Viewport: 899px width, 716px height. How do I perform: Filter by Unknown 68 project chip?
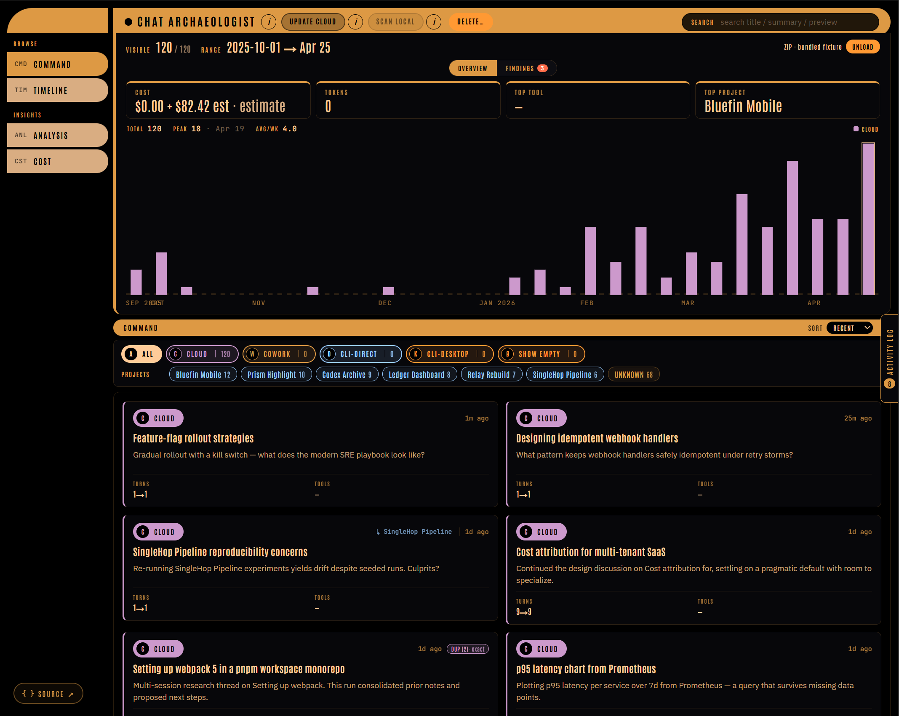click(634, 374)
